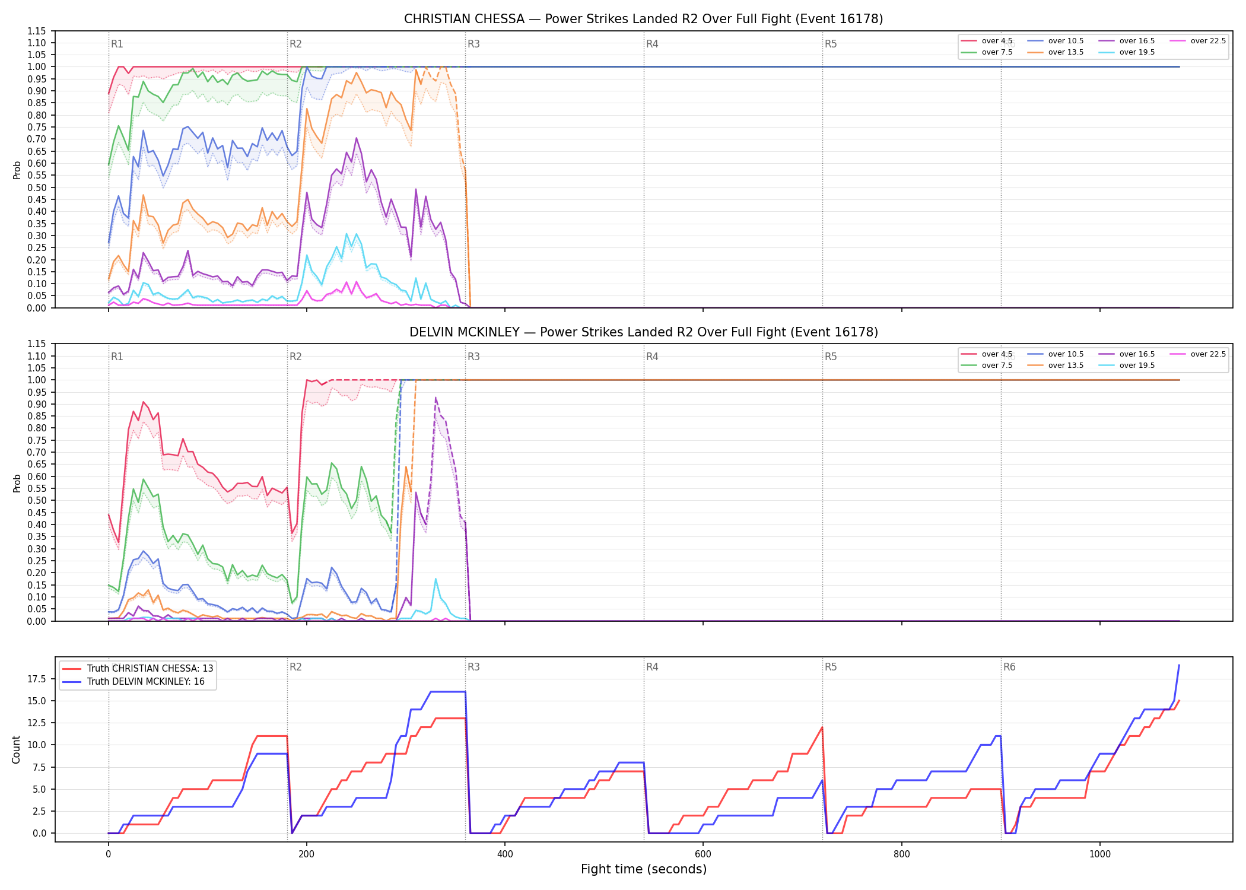Click the 7.5 tick on the Count axis

(39, 767)
